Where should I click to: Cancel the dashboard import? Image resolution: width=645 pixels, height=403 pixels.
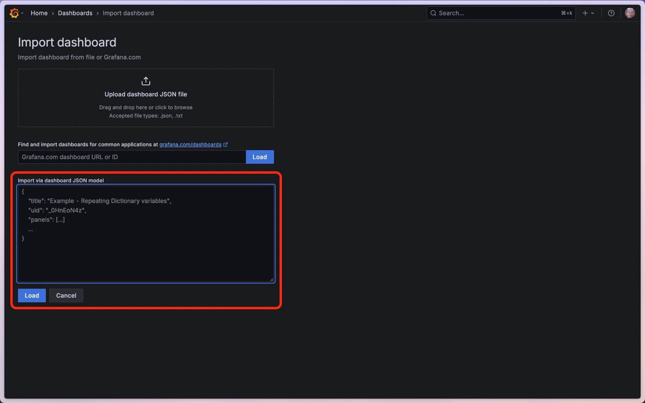tap(66, 295)
